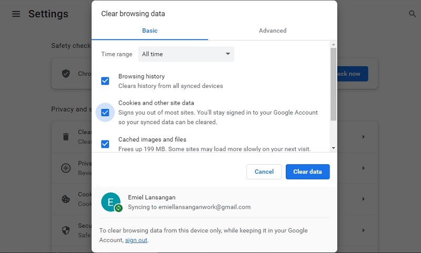421x253 pixels.
Task: Expand the Privacy guide row arrow
Action: point(363,168)
